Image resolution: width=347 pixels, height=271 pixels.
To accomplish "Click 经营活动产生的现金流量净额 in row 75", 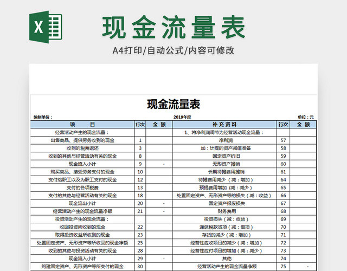I will [224, 266].
